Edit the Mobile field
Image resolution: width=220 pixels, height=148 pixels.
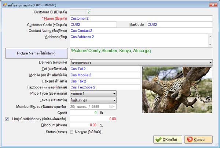(x=105, y=75)
